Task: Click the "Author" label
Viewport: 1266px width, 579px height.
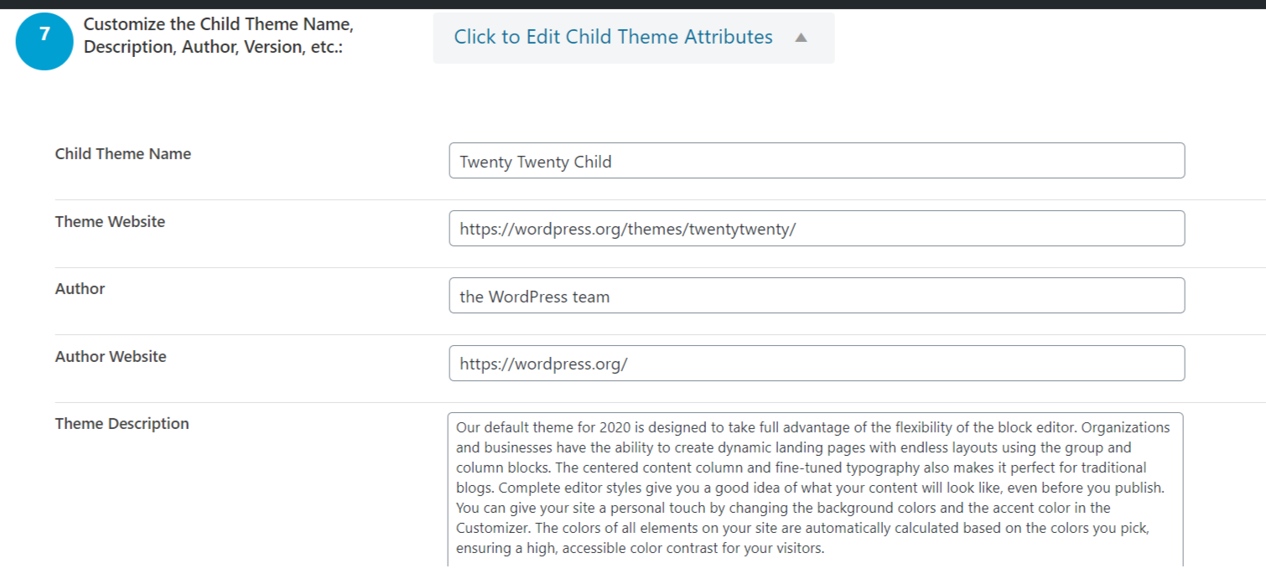Action: coord(80,288)
